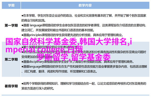Select the 第一学期 row label
The width and height of the screenshot is (151, 97).
(x=11, y=26)
